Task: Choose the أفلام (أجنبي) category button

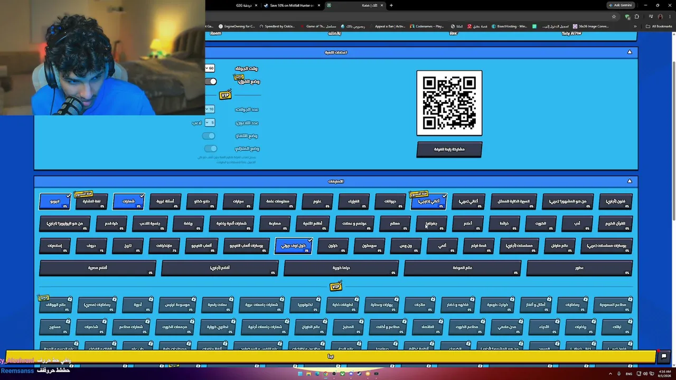Action: coord(220,268)
